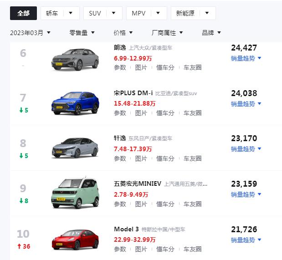Open the 厂商属性 filter dropdown
This screenshot has width=282, height=260.
(x=167, y=33)
